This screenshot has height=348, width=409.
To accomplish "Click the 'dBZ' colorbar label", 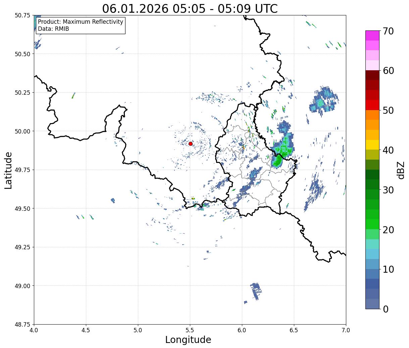I will (x=401, y=170).
